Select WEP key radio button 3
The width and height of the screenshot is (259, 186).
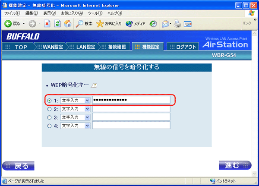point(49,117)
